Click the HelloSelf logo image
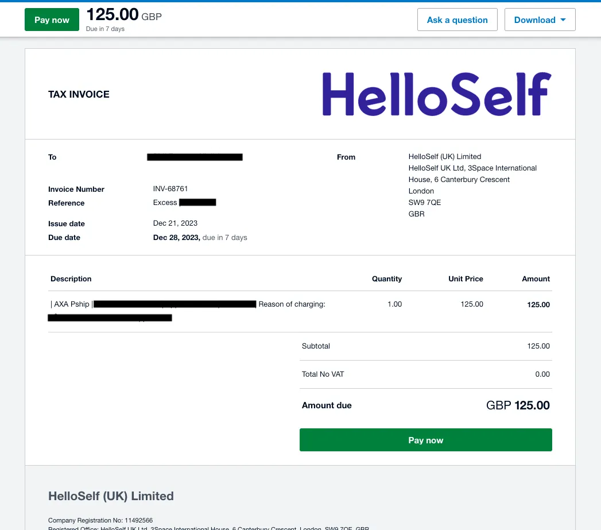This screenshot has width=601, height=530. [x=436, y=94]
